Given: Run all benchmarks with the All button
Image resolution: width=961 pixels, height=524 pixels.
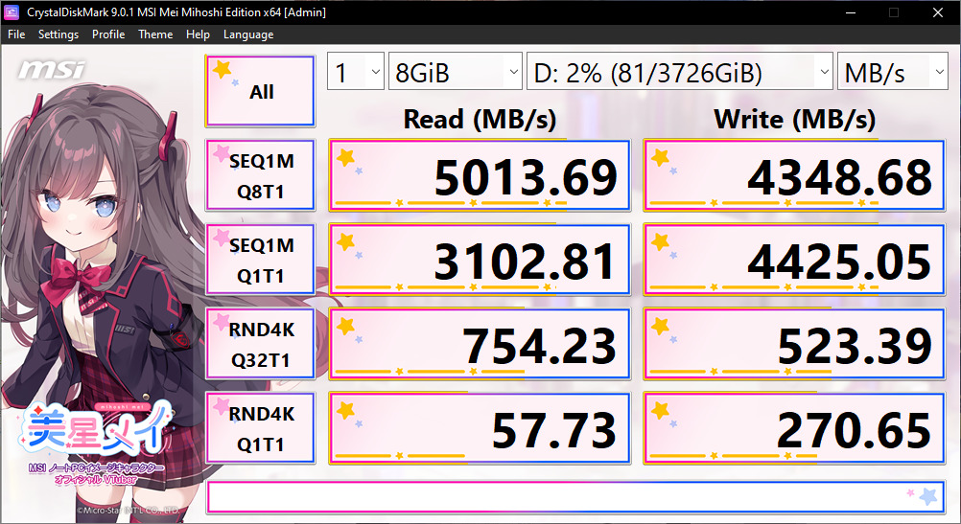Looking at the screenshot, I should pos(261,91).
